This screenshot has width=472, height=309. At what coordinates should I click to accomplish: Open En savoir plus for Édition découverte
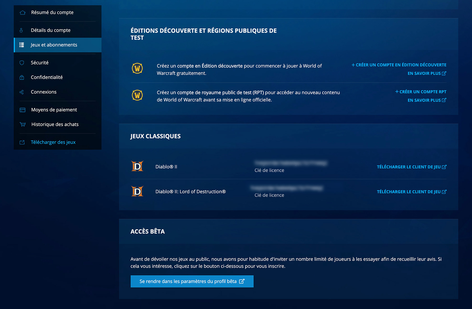[x=427, y=73]
